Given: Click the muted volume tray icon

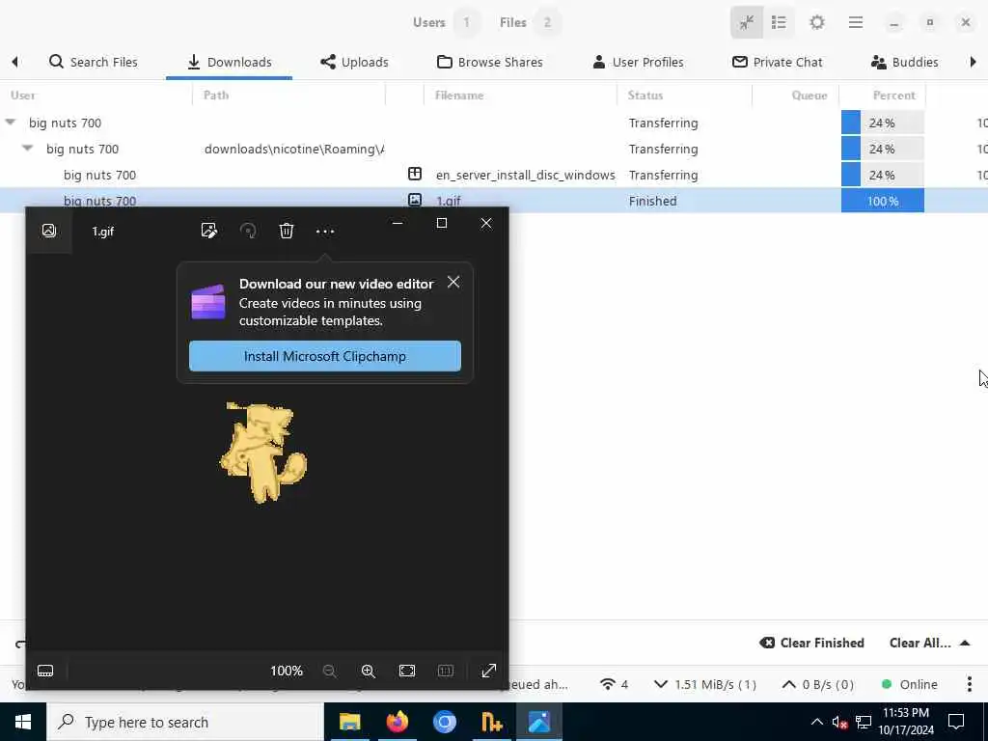Looking at the screenshot, I should pyautogui.click(x=839, y=723).
